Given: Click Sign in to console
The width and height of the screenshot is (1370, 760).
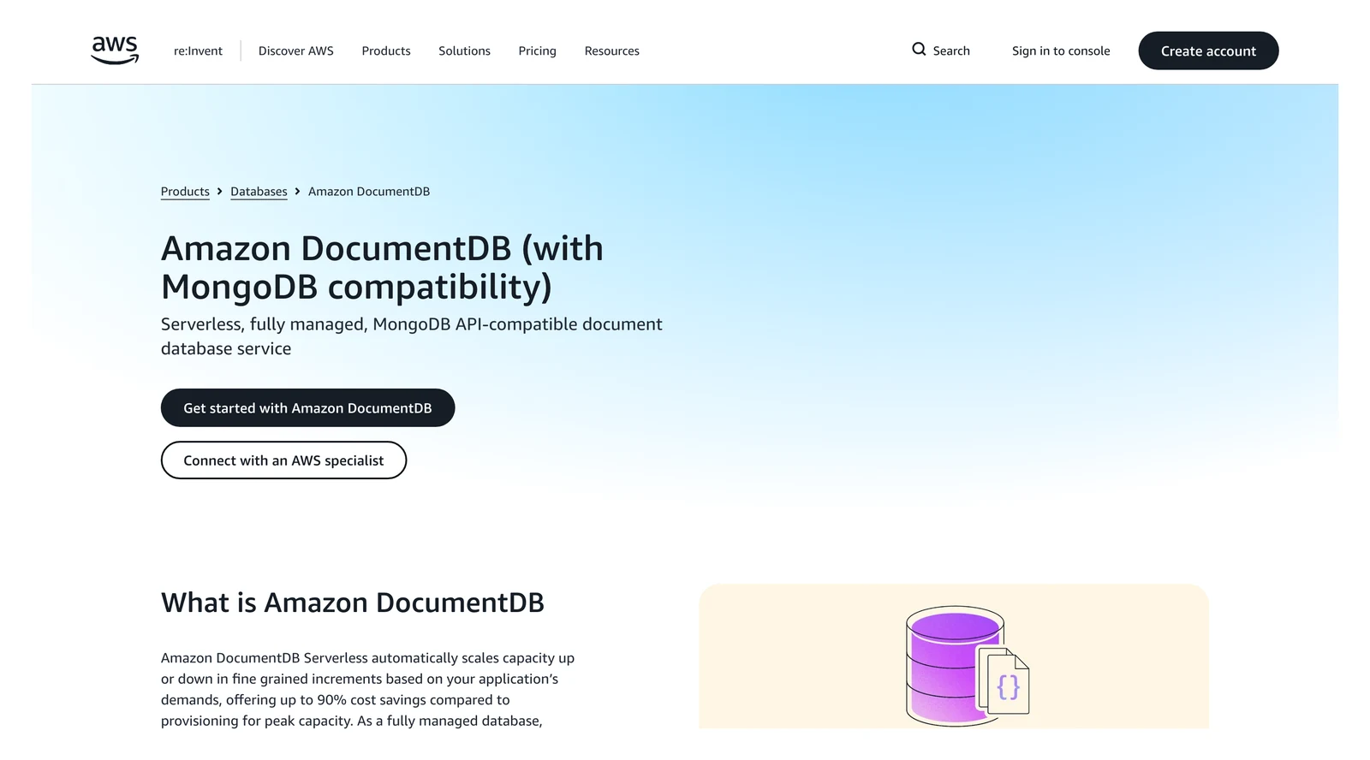Looking at the screenshot, I should tap(1061, 51).
